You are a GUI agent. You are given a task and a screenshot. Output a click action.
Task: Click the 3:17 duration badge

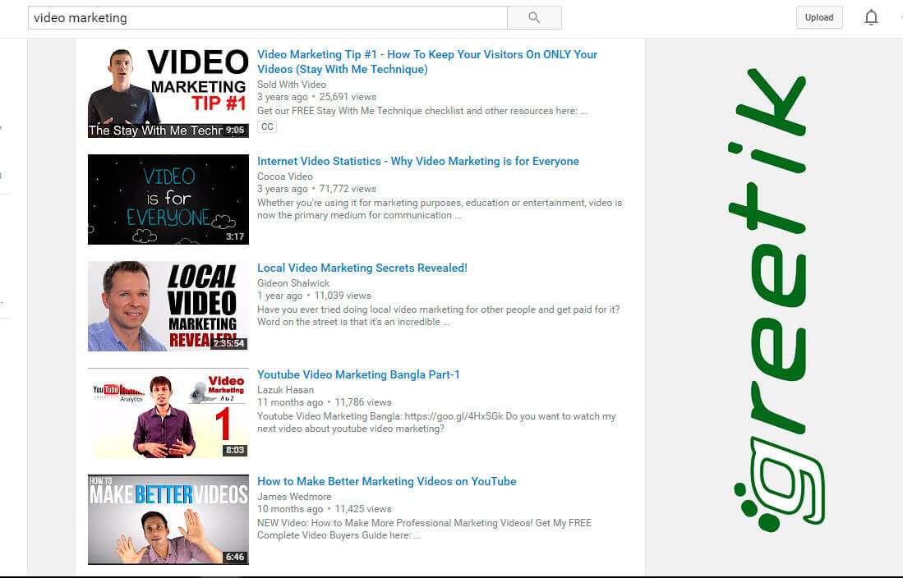[235, 236]
